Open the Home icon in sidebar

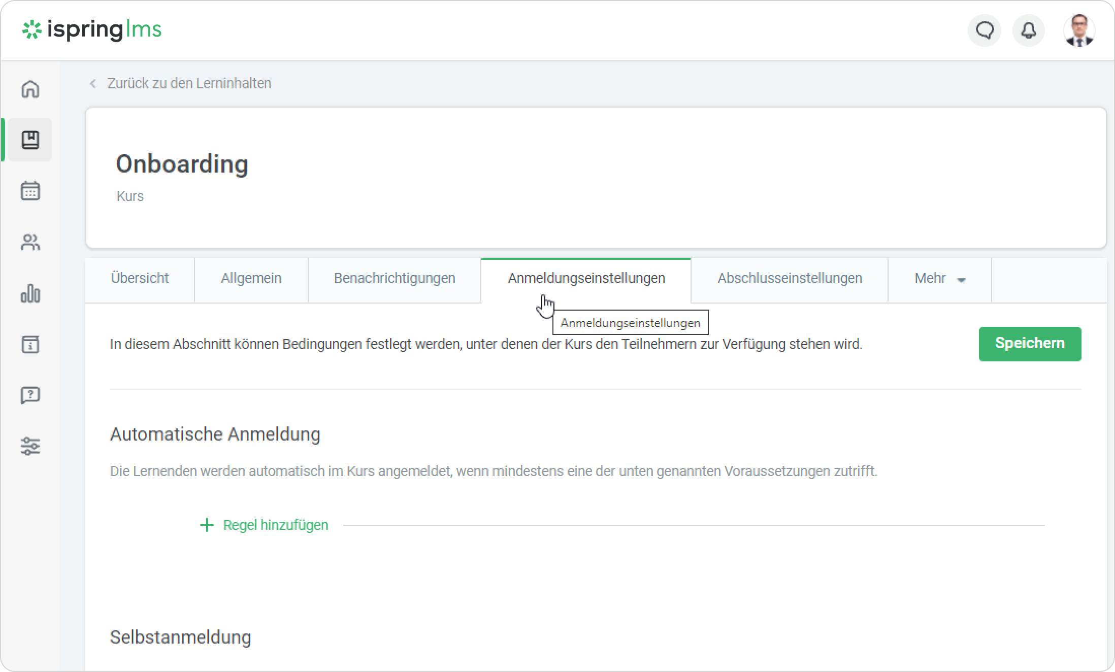pos(30,89)
